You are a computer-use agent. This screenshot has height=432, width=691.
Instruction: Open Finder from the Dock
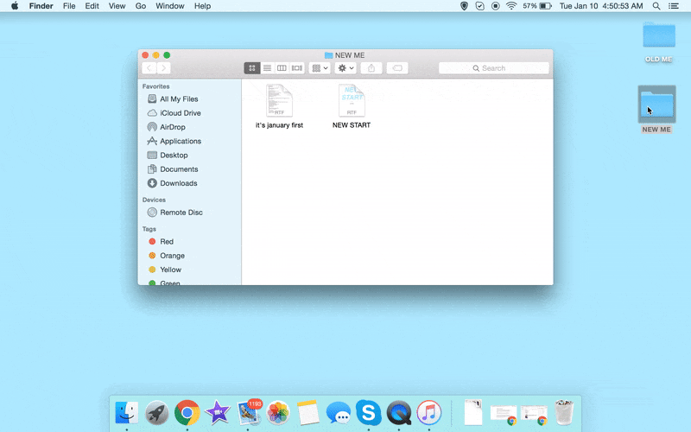(126, 413)
